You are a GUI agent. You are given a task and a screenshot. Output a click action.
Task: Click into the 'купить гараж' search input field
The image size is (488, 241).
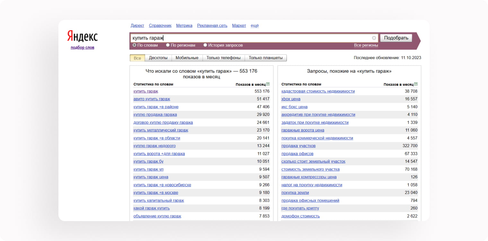tap(250, 38)
